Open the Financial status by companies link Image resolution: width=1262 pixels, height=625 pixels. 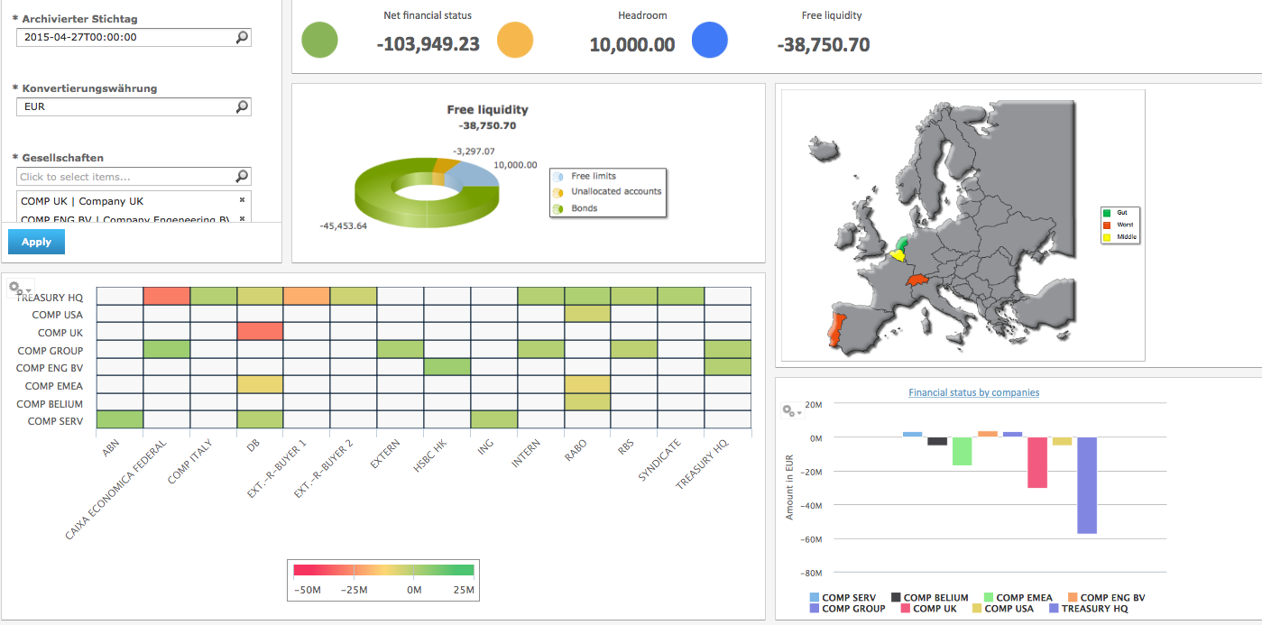tap(973, 392)
